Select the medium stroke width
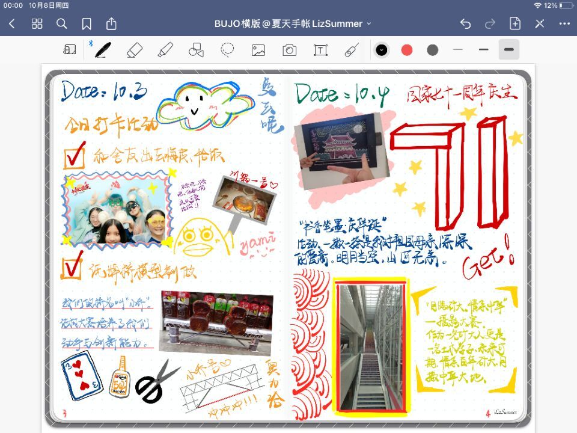The width and height of the screenshot is (577, 433). coord(484,50)
